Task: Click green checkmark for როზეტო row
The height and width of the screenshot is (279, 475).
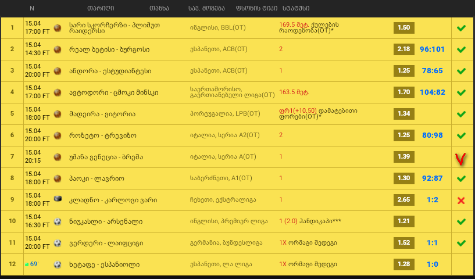Action: pyautogui.click(x=461, y=135)
